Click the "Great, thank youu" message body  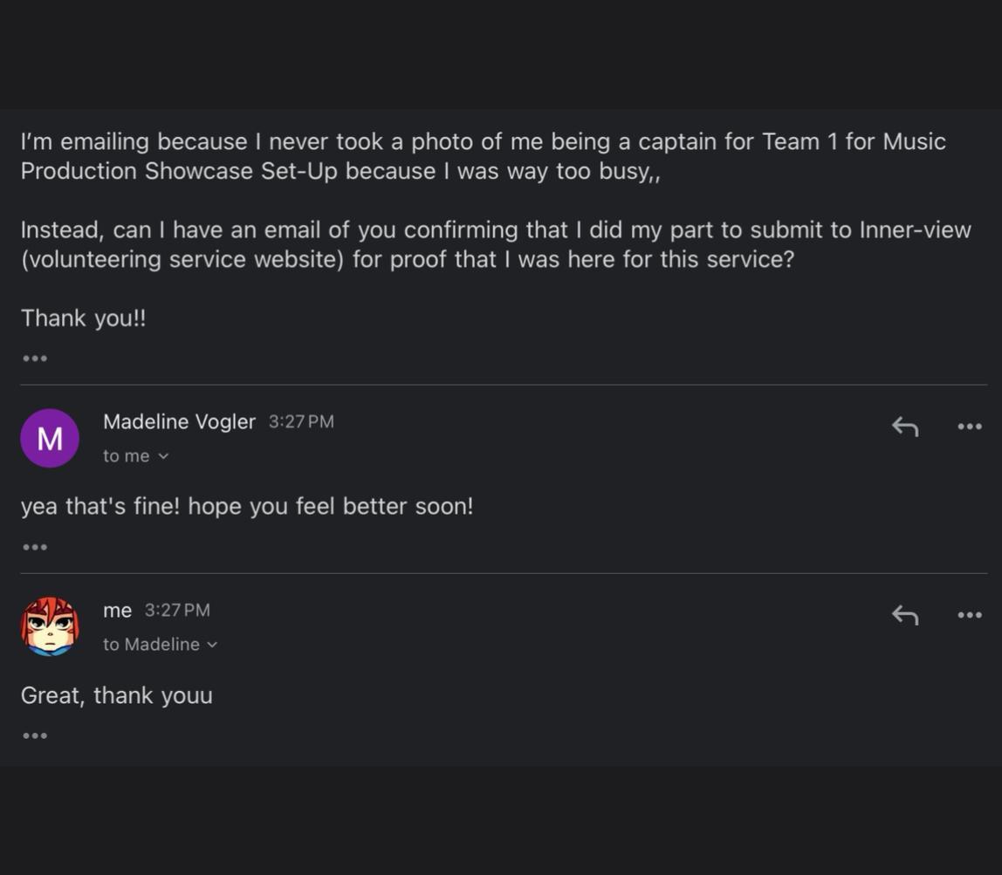[117, 695]
